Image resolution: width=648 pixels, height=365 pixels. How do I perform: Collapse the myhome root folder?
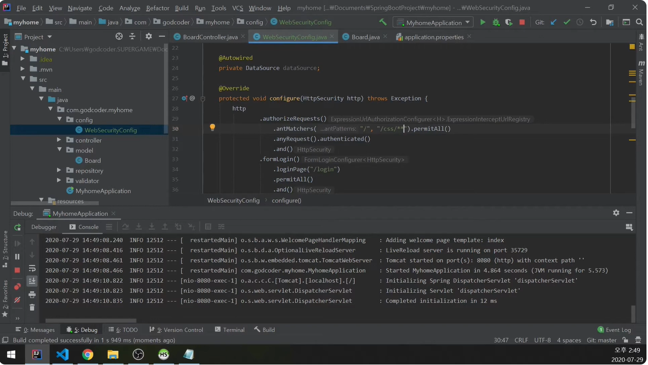[14, 49]
